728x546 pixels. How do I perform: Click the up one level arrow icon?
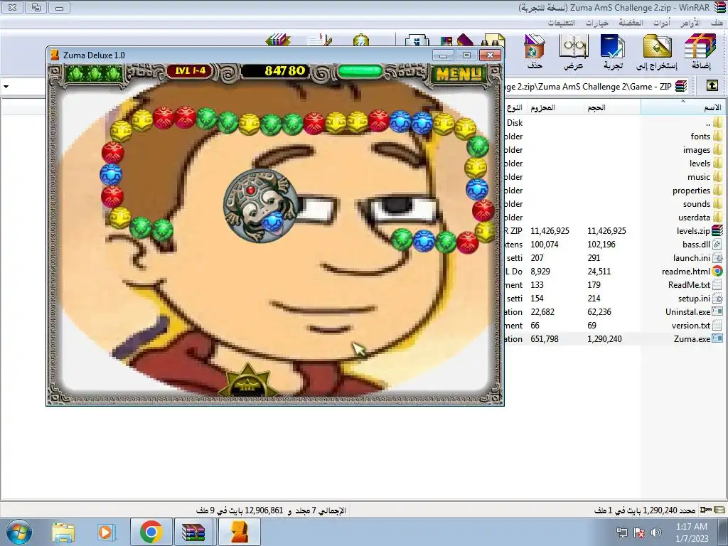point(712,86)
